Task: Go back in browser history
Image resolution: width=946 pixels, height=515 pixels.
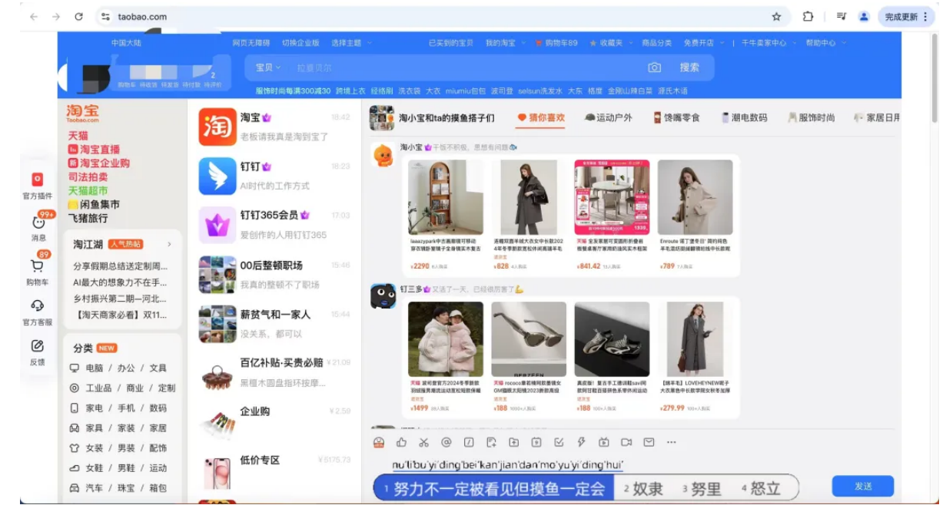Action: [x=34, y=16]
